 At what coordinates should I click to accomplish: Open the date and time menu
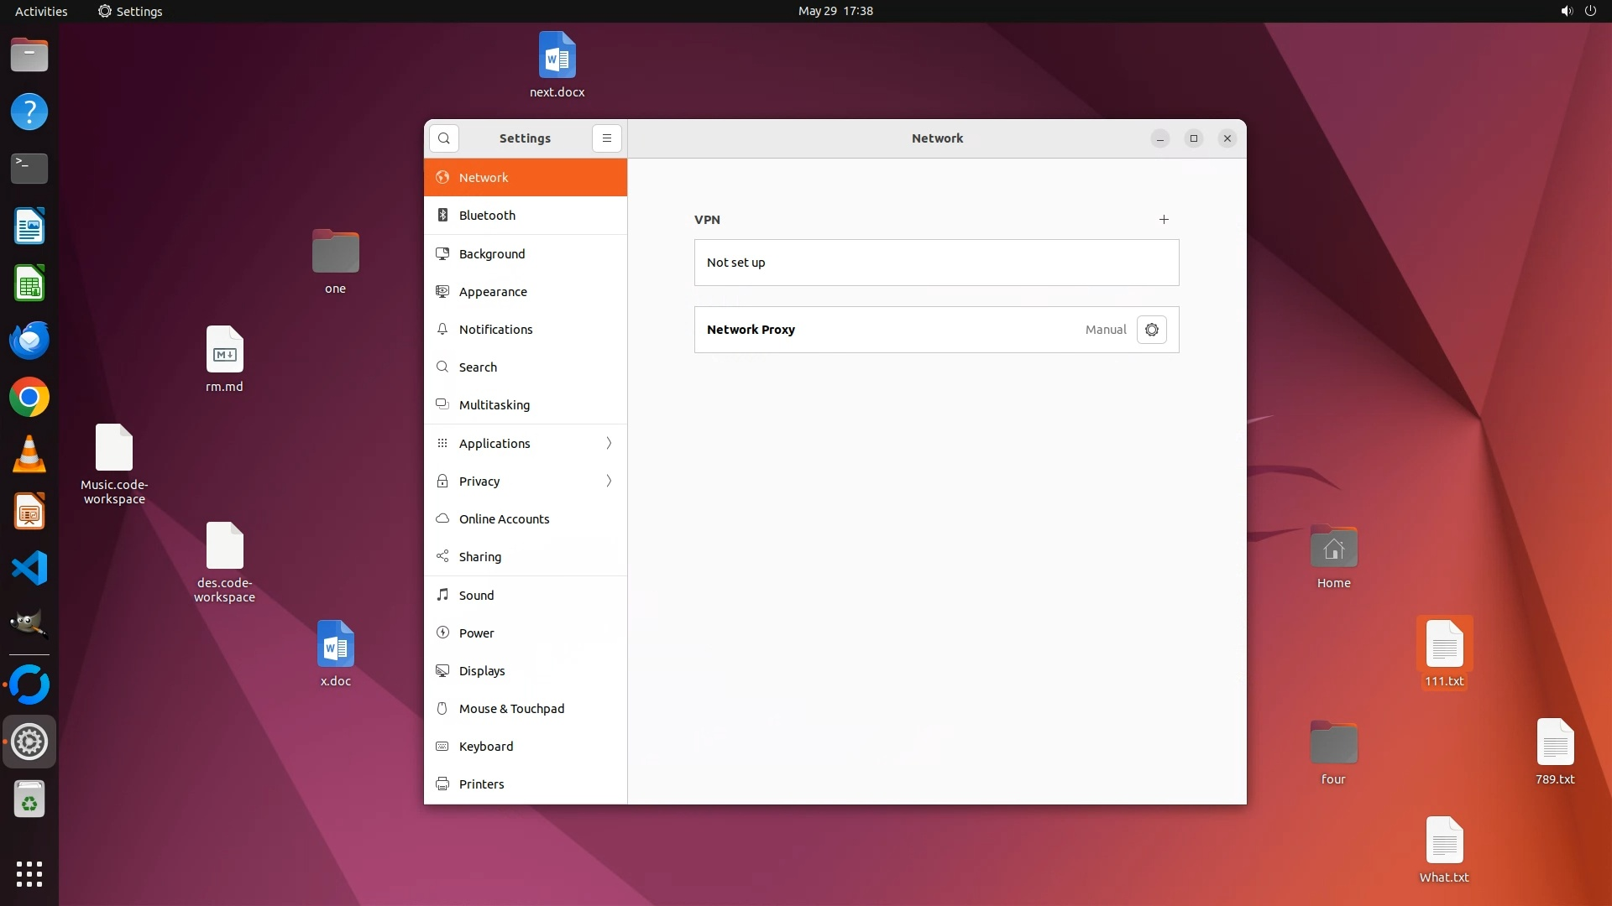click(835, 11)
